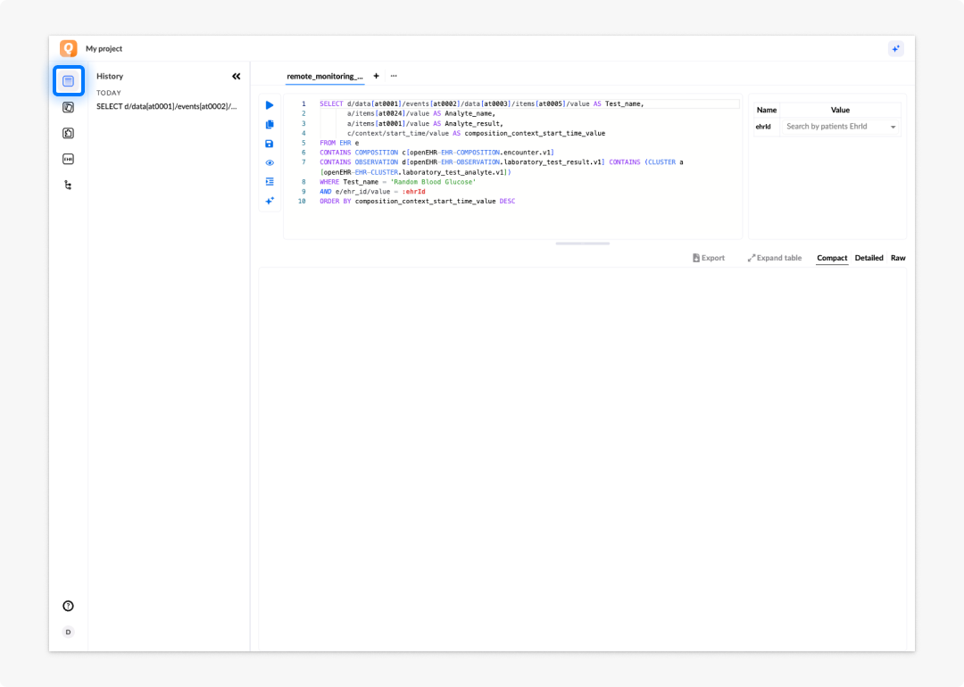This screenshot has height=687, width=964.
Task: Run the query with the play button
Action: pos(270,105)
